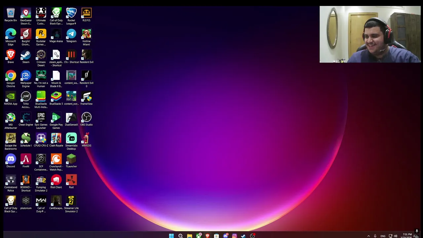Screen dimensions: 423x238
Task: Open the NVIDIA App shortcut
Action: pos(11,99)
